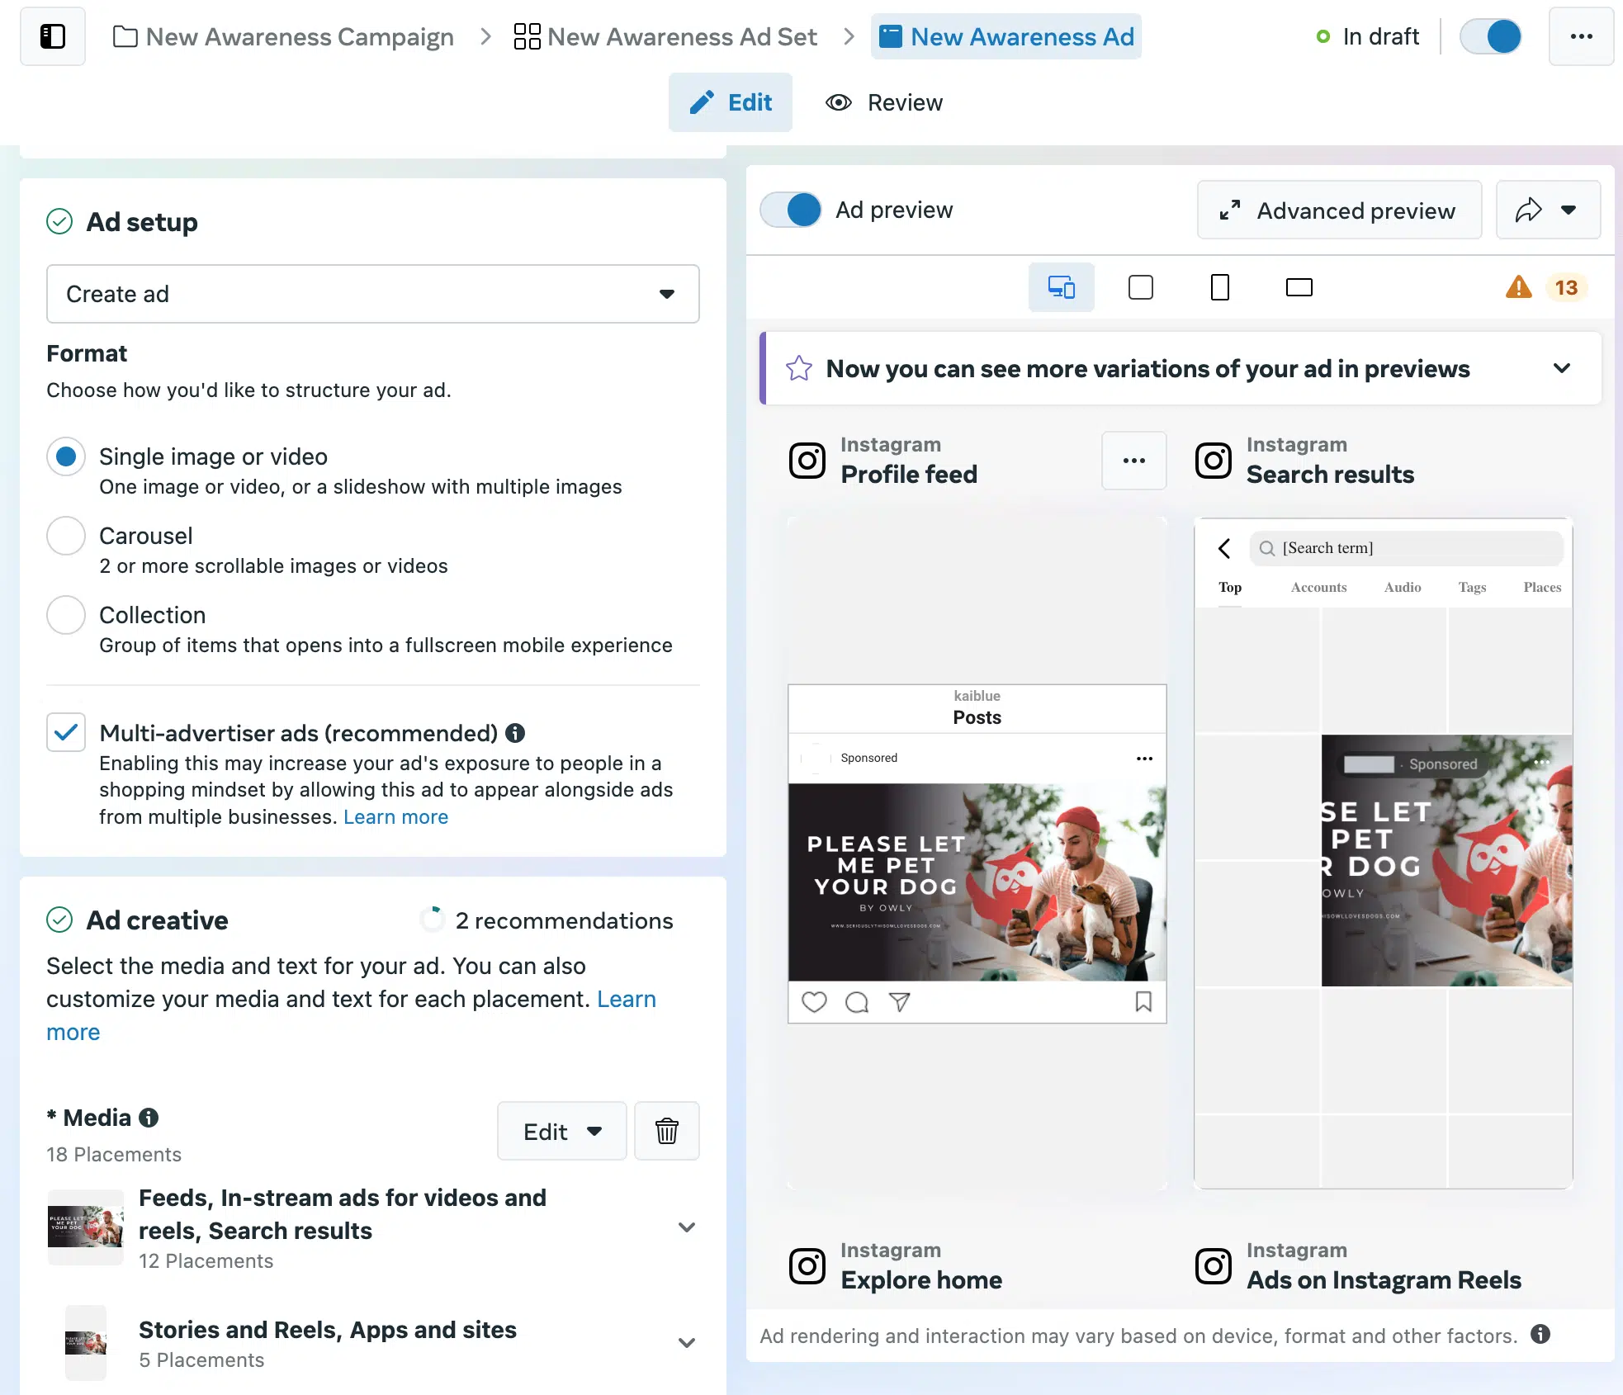Viewport: 1623px width, 1395px height.
Task: Open the Advanced preview window
Action: [x=1338, y=210]
